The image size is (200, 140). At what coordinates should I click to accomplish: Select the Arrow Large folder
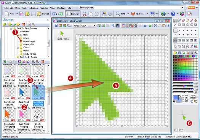click(29, 41)
